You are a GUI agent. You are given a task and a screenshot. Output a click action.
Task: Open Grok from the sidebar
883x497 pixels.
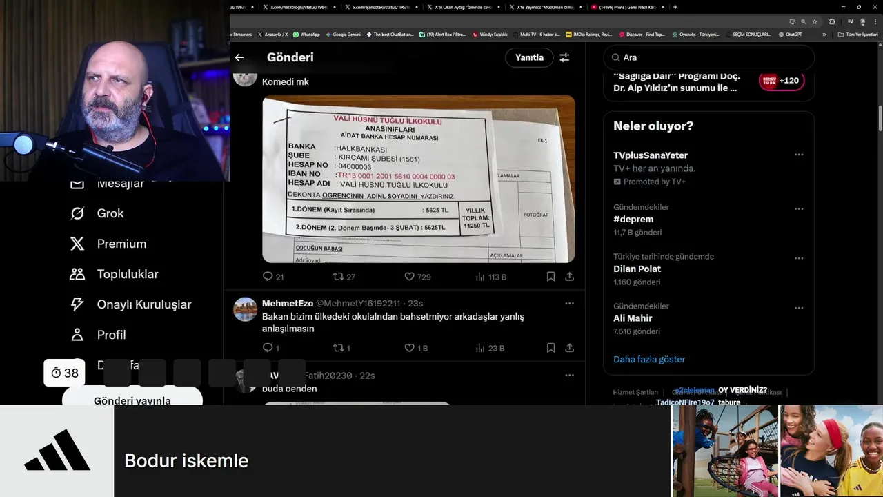(x=97, y=213)
